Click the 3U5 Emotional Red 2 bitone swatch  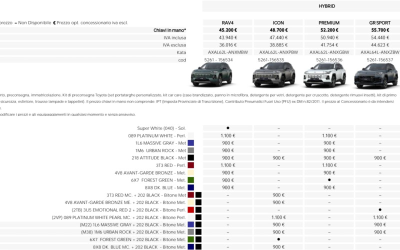tap(191, 210)
